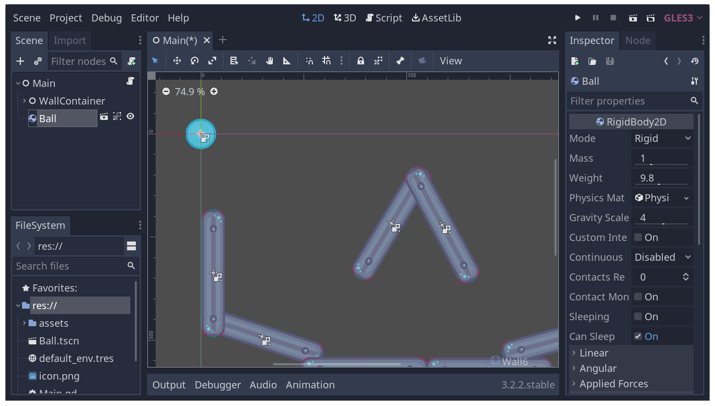The height and width of the screenshot is (406, 715).
Task: Click the Gravity Scale slider field
Action: [662, 218]
